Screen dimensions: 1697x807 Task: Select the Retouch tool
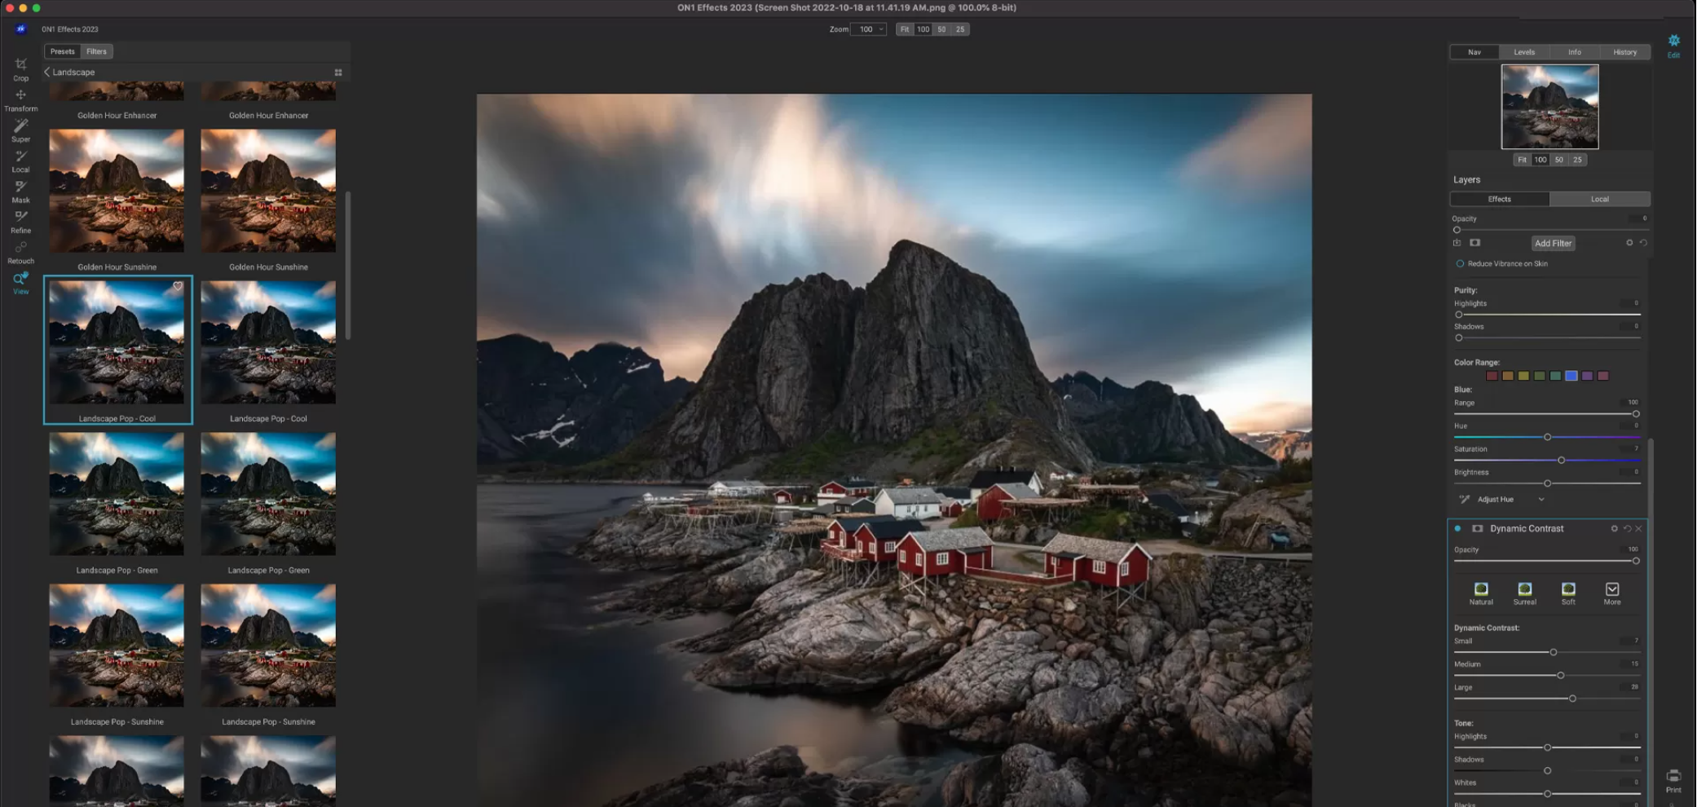coord(20,252)
